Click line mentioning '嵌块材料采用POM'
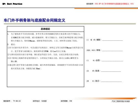Viewport: 138px width, 103px height. point(38,51)
